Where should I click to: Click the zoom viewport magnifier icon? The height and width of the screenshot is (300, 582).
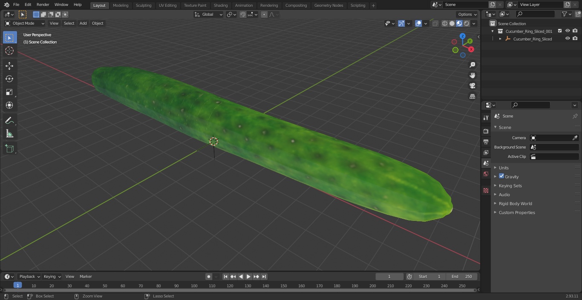point(472,65)
